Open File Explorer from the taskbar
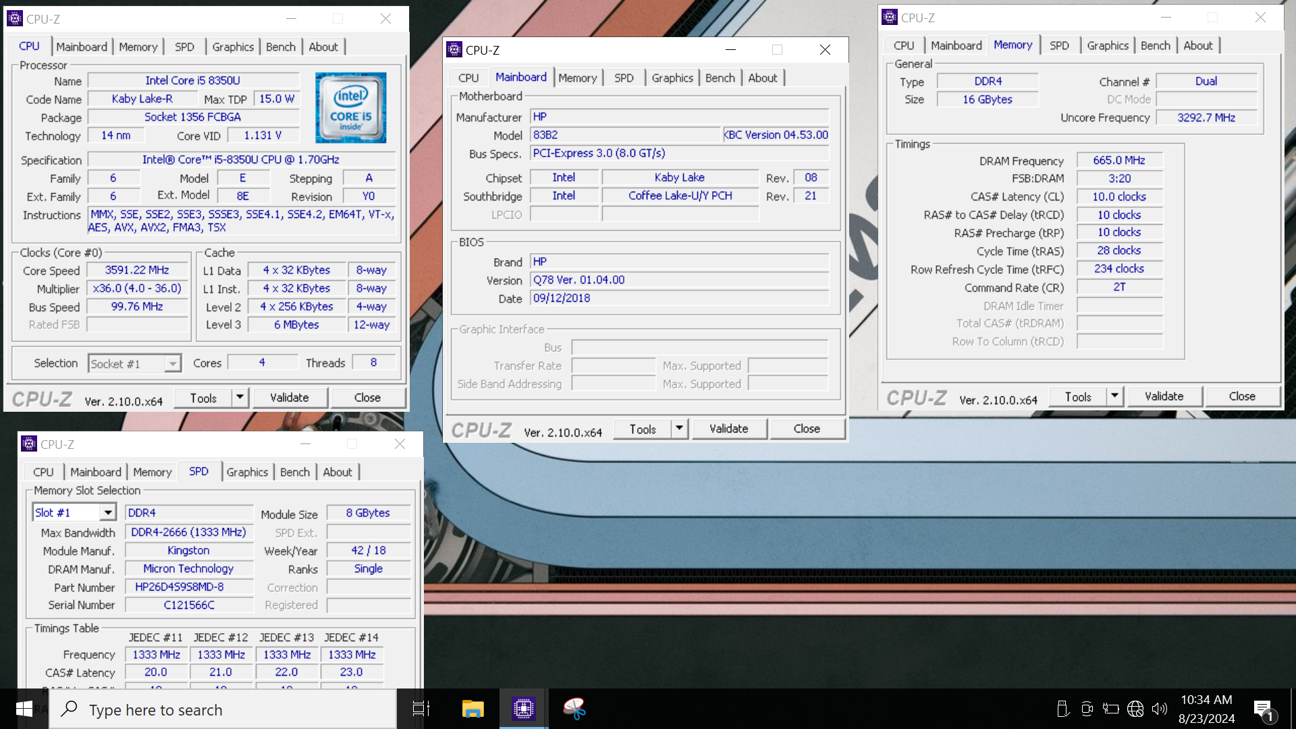 [473, 709]
